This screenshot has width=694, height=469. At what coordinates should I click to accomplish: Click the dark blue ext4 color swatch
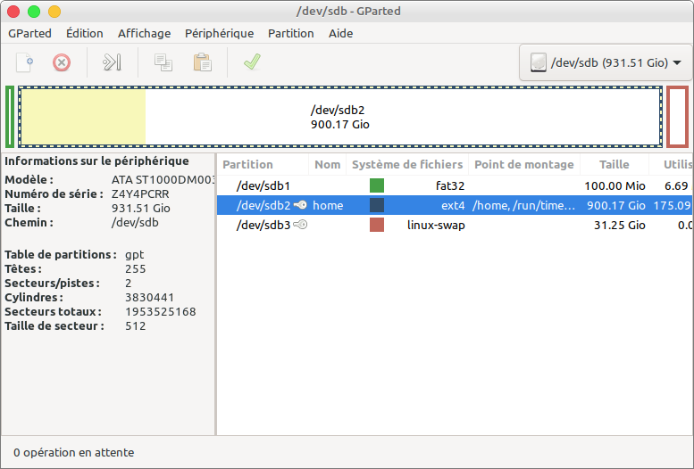pos(377,205)
